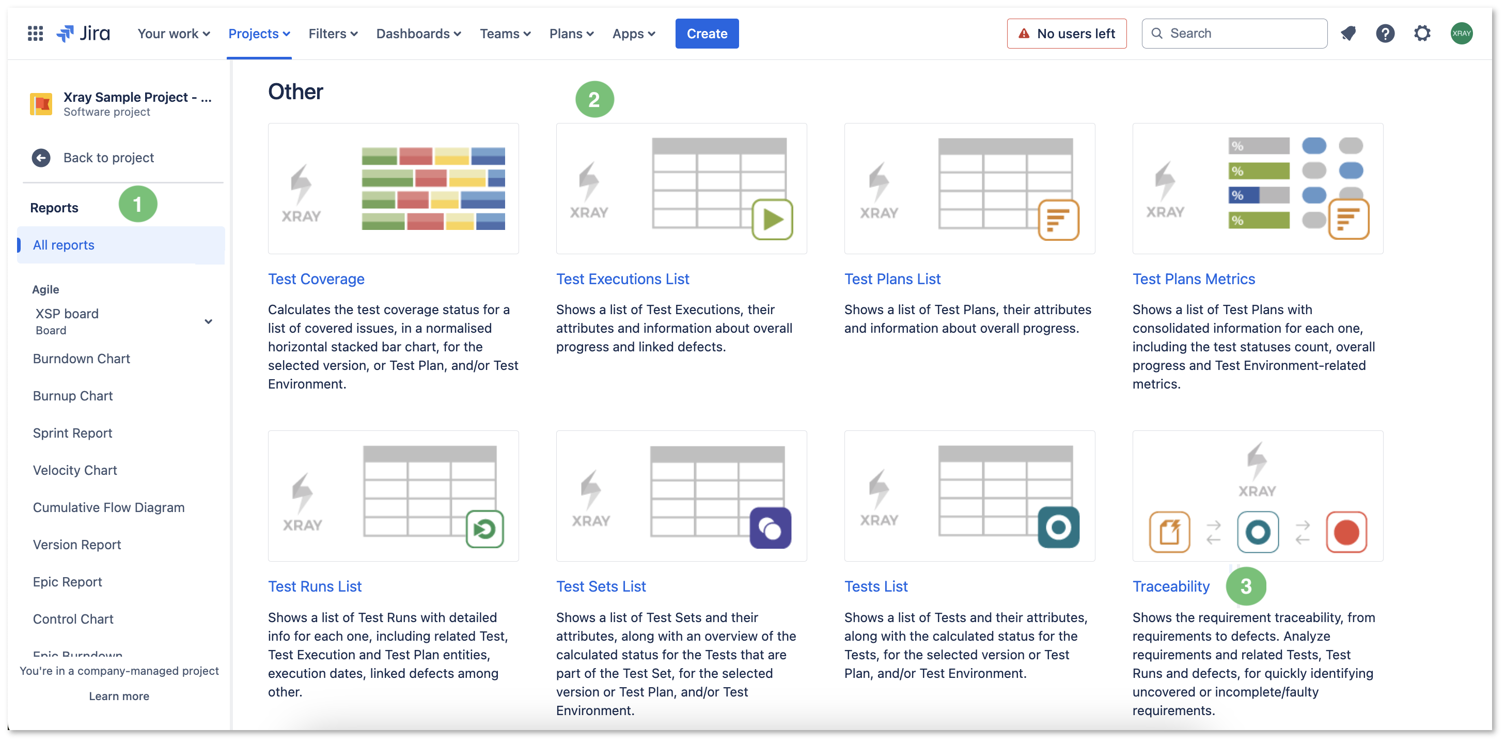Viewport: 1505px width, 743px height.
Task: Expand the Projects dropdown
Action: [x=259, y=34]
